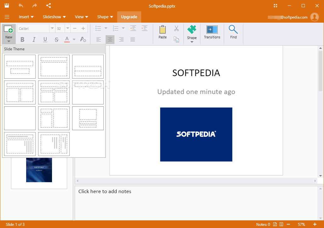Image resolution: width=324 pixels, height=228 pixels.
Task: Apply red font color A
Action: pyautogui.click(x=67, y=39)
